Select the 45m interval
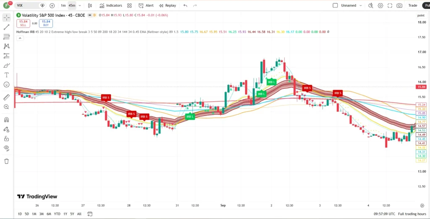The height and width of the screenshot is (219, 430). coord(72,5)
